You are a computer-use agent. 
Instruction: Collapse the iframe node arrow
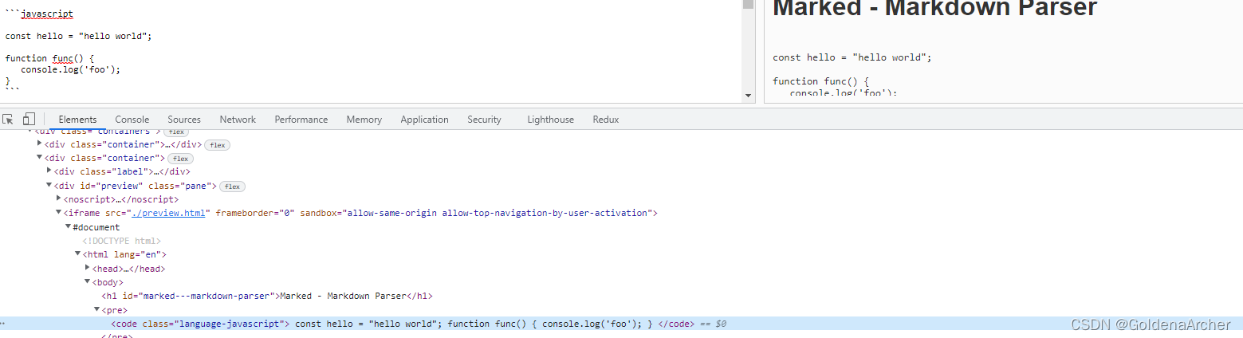(x=59, y=213)
